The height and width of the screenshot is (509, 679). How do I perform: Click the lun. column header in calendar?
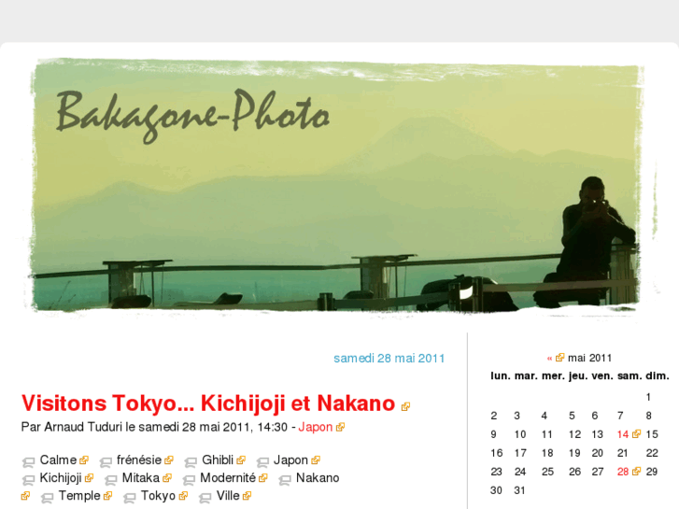[x=501, y=376]
